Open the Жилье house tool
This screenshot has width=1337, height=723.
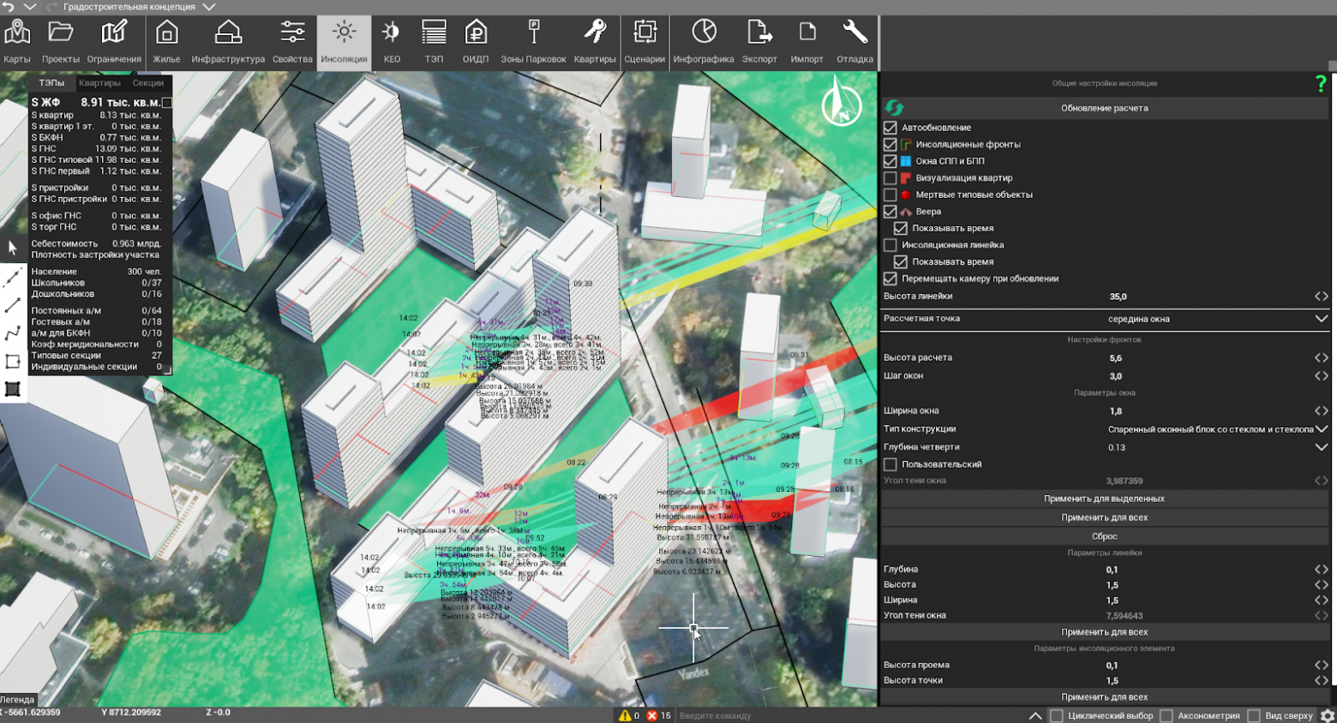pos(166,41)
